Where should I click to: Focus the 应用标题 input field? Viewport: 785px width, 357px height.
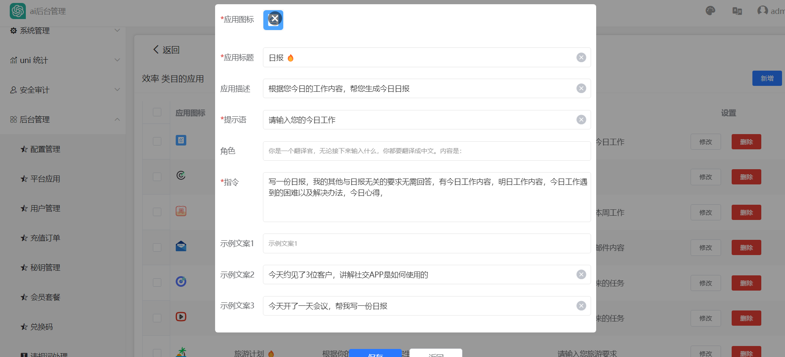coord(427,58)
